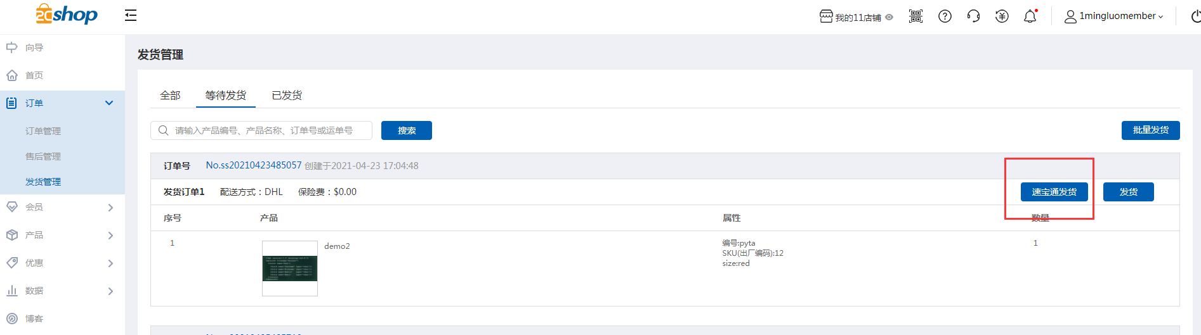Viewport: 1201px width, 335px height.
Task: Collapse the sidebar with the menu icon
Action: point(131,15)
